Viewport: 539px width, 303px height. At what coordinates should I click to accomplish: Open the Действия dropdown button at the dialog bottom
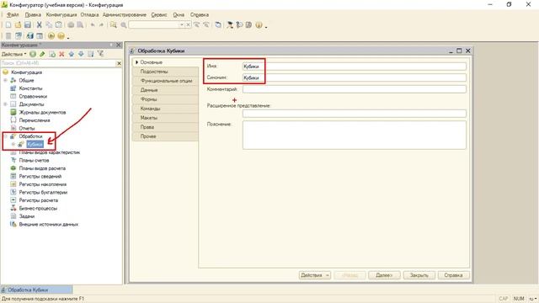coord(314,275)
